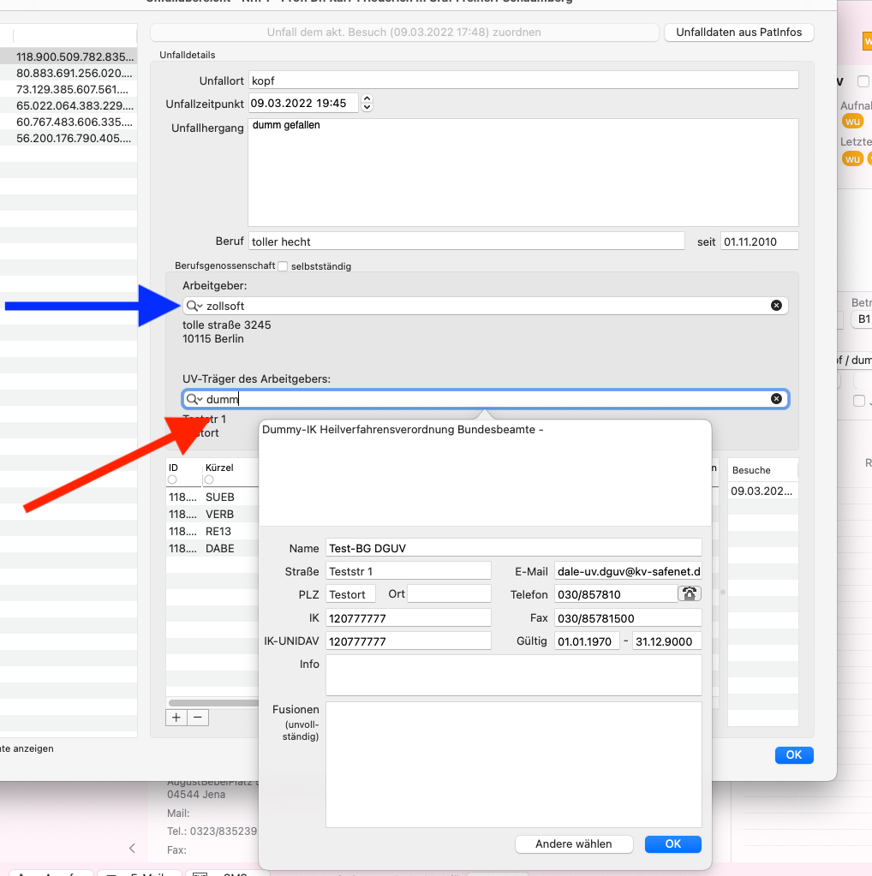Click the E-Mail field dale-uv.dguv
Screen dimensions: 872x876
click(x=628, y=571)
